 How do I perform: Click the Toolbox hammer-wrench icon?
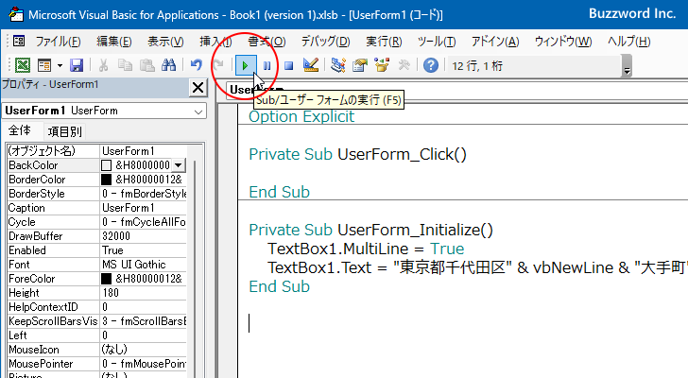[404, 65]
